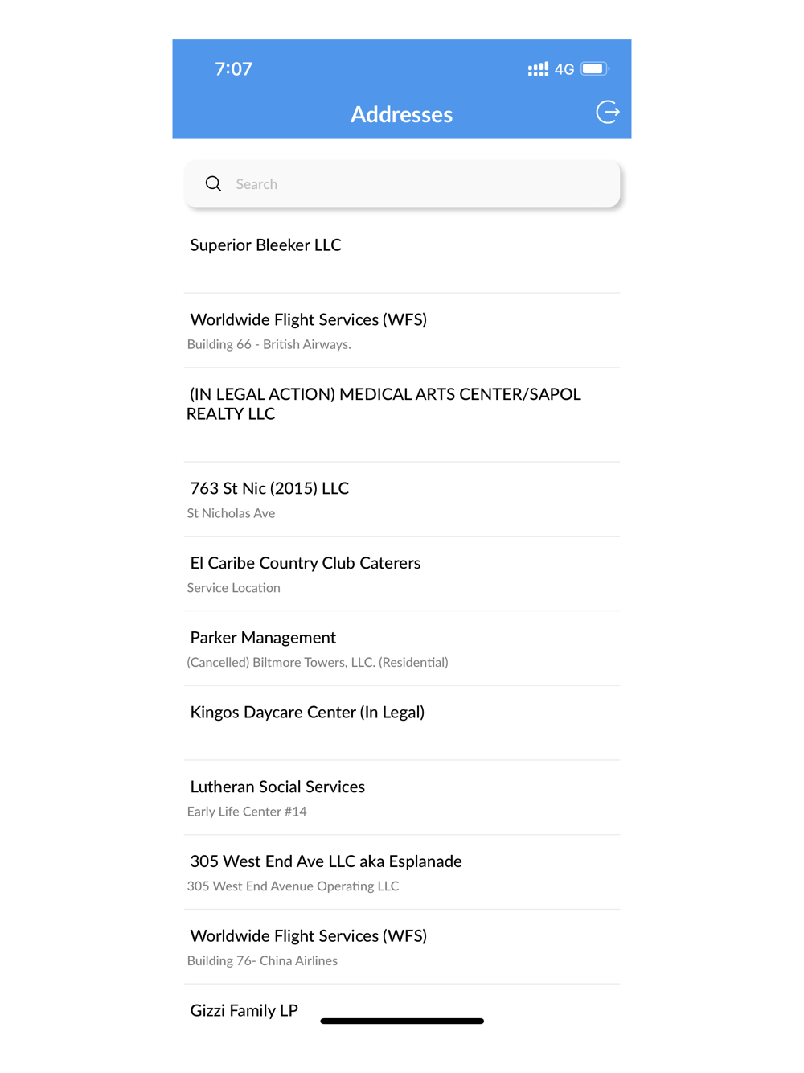Open Kingos Daycare Center (In Legal)
The width and height of the screenshot is (804, 1073).
402,723
